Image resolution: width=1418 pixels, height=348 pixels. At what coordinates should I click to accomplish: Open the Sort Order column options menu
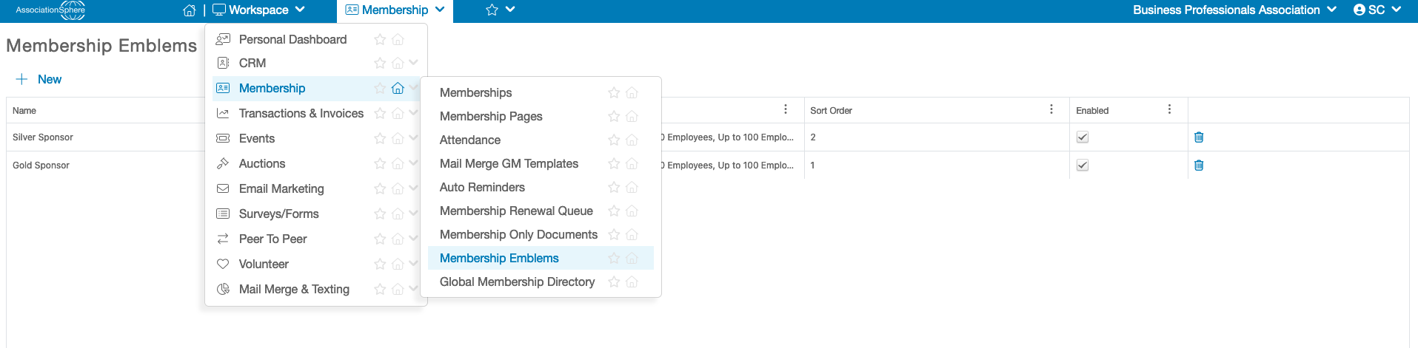pyautogui.click(x=1051, y=109)
